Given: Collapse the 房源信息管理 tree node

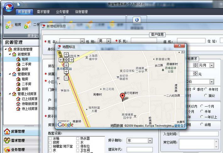Looking at the screenshot, I should (x=6, y=49).
